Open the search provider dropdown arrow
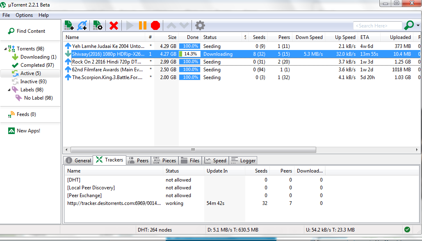 coord(418,26)
